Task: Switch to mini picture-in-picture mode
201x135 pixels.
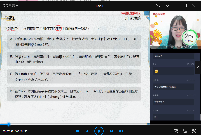Action: click(158, 6)
